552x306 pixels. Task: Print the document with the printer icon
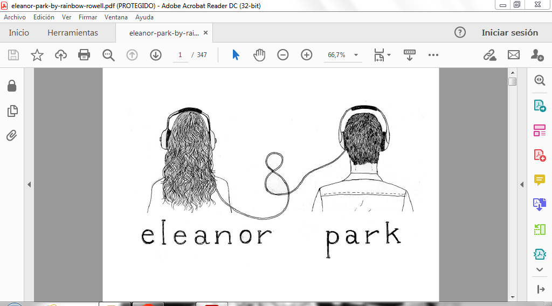tap(84, 55)
